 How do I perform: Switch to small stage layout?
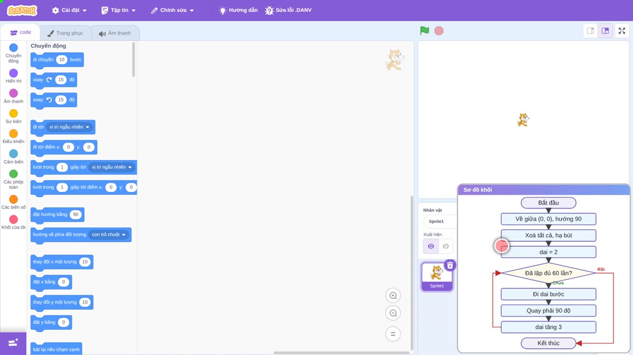[590, 30]
